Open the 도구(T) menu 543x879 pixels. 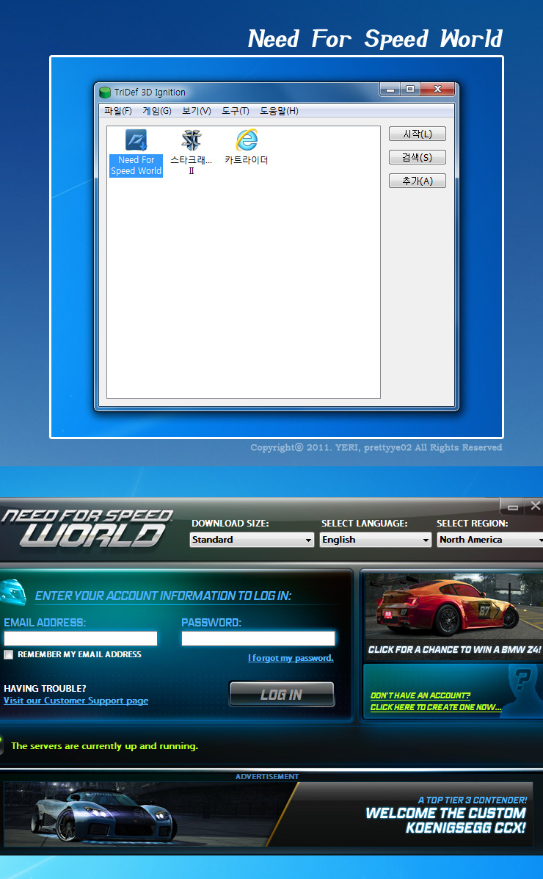[x=236, y=111]
